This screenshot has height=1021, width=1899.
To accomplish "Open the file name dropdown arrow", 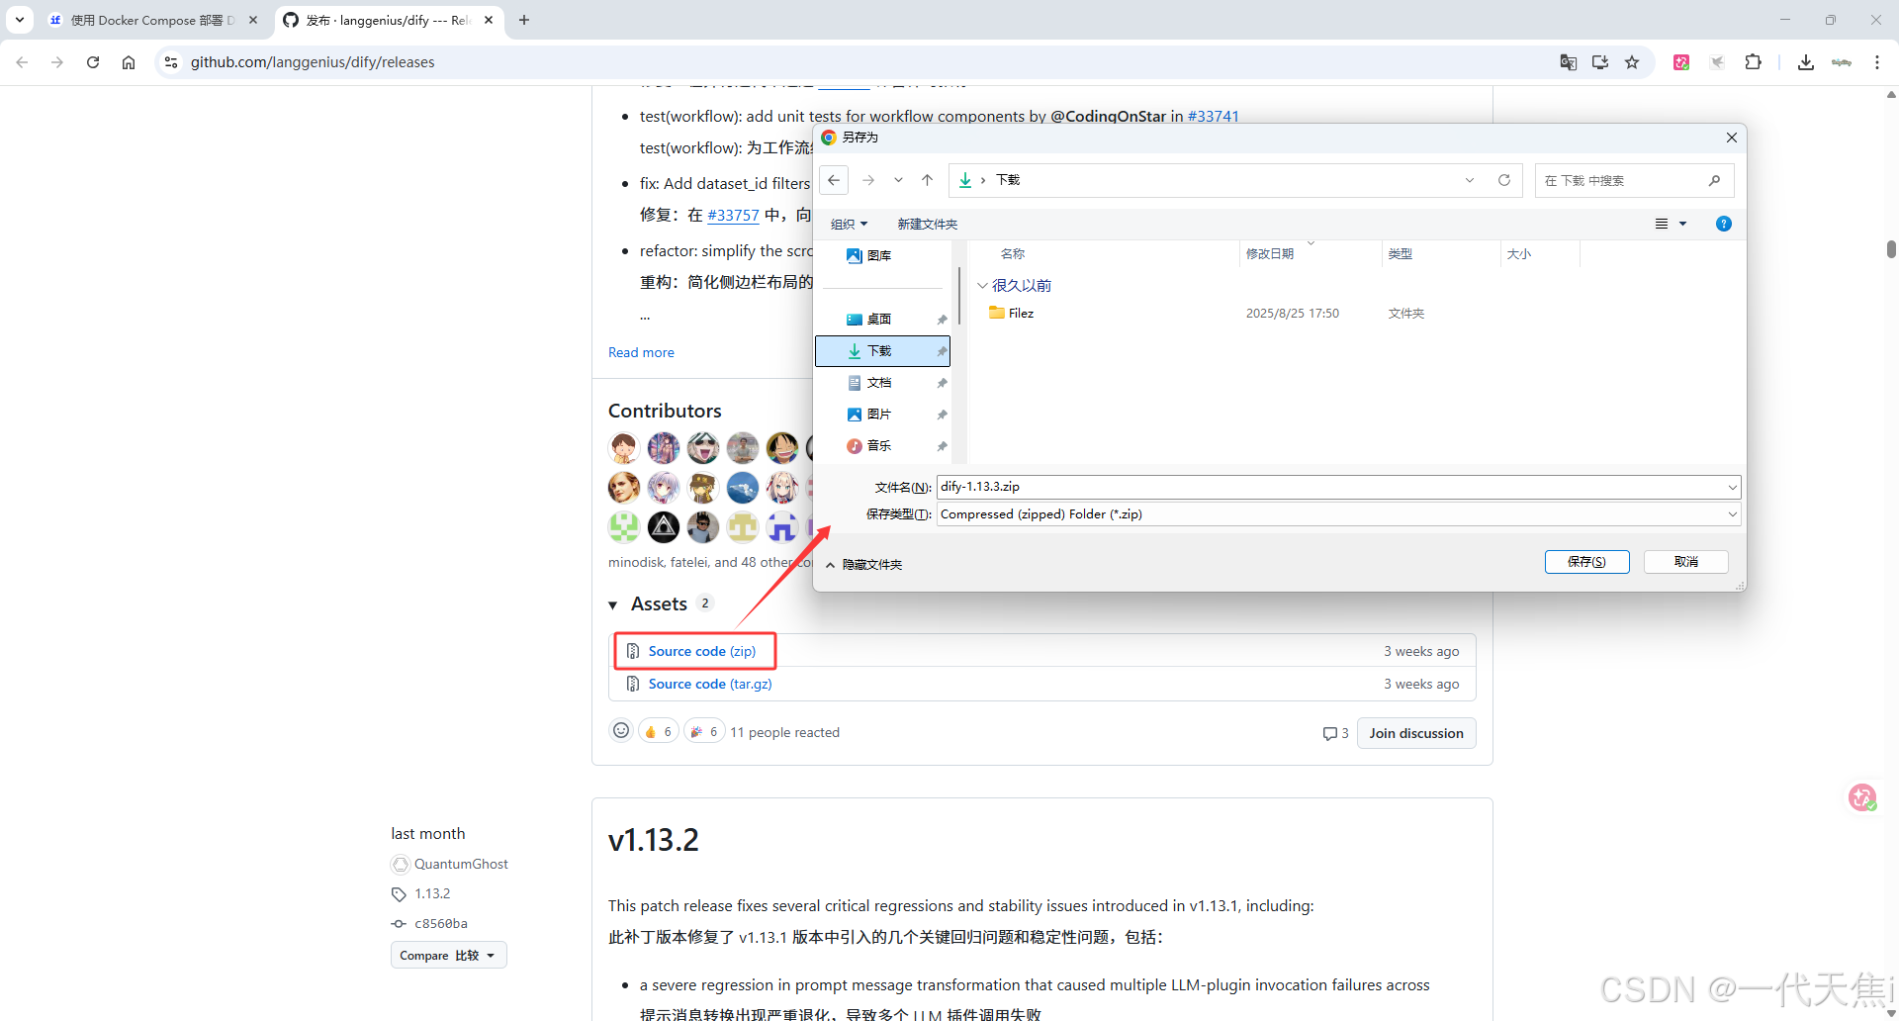I will (x=1733, y=487).
